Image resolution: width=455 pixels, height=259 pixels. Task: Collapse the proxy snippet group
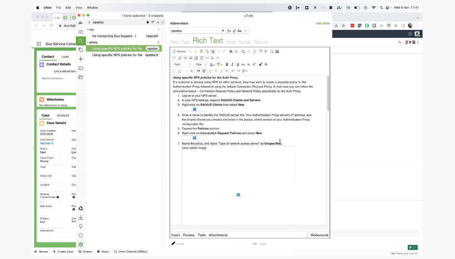88,42
